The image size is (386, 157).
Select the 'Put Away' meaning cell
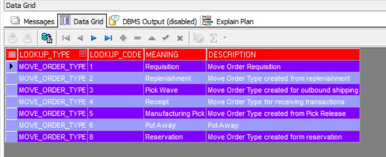[175, 125]
